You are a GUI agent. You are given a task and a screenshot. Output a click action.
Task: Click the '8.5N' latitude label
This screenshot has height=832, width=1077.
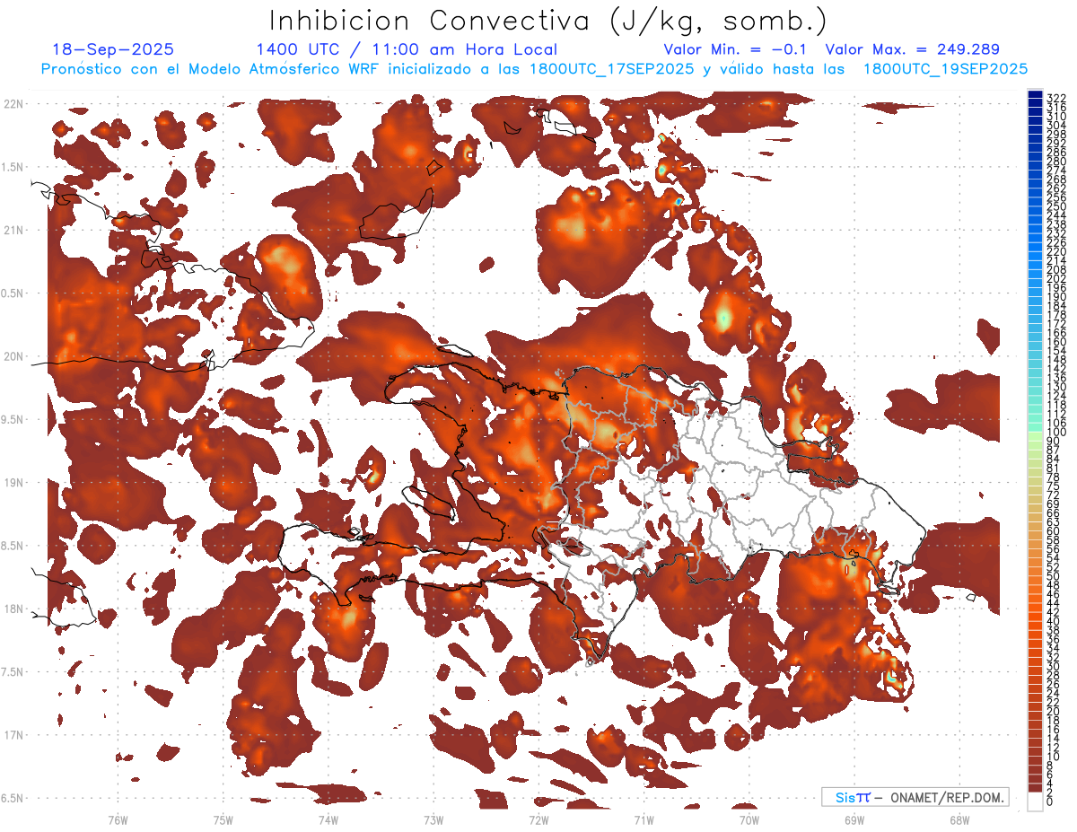click(x=13, y=546)
